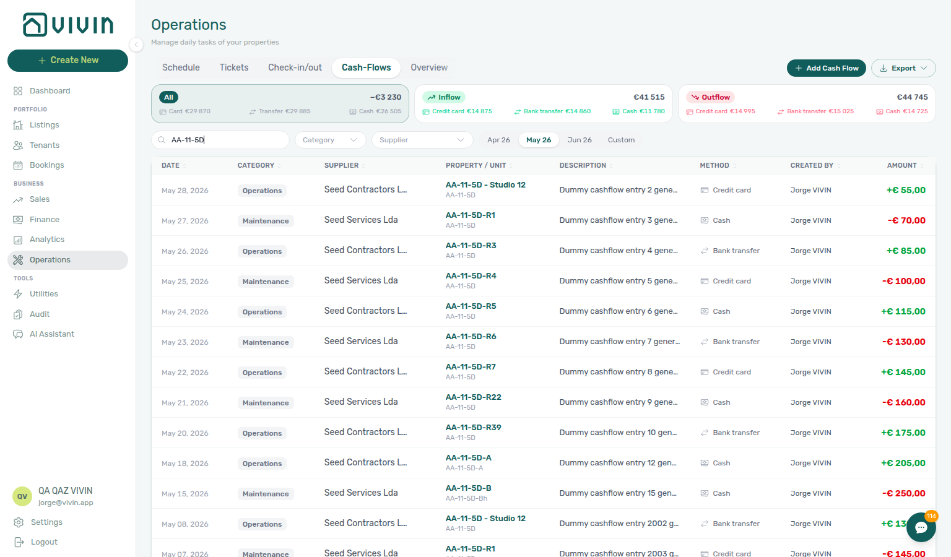Select the May 26 period
This screenshot has height=557, width=951.
(x=539, y=140)
